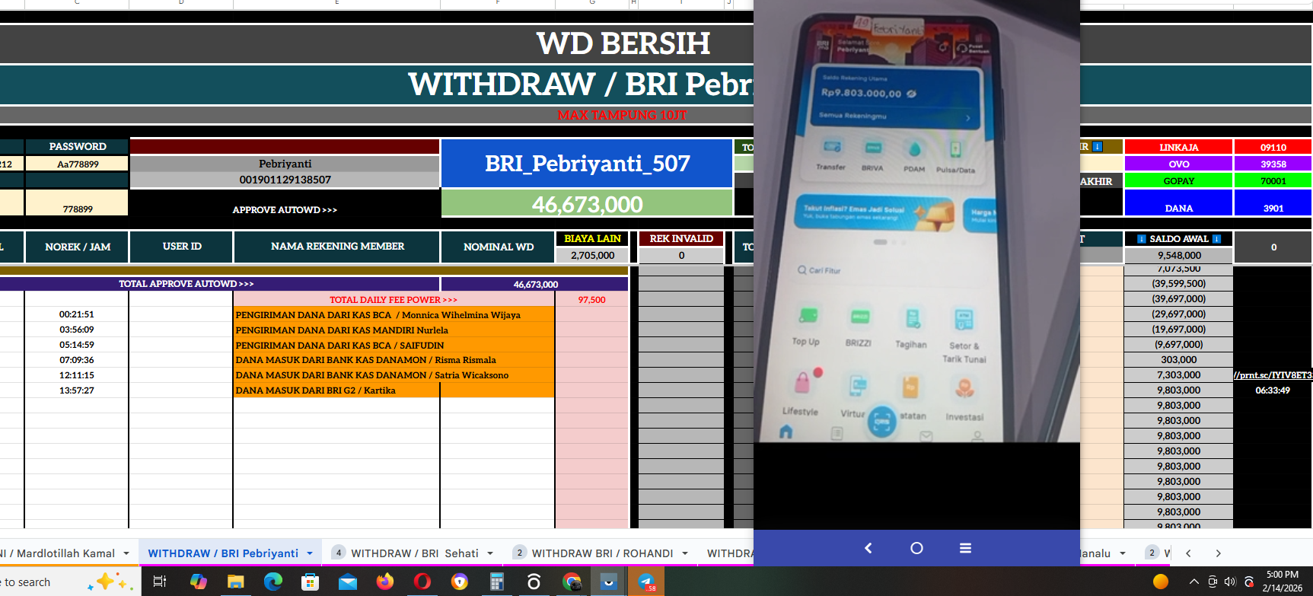This screenshot has width=1313, height=596.
Task: Open File Explorer from the taskbar
Action: click(x=235, y=582)
